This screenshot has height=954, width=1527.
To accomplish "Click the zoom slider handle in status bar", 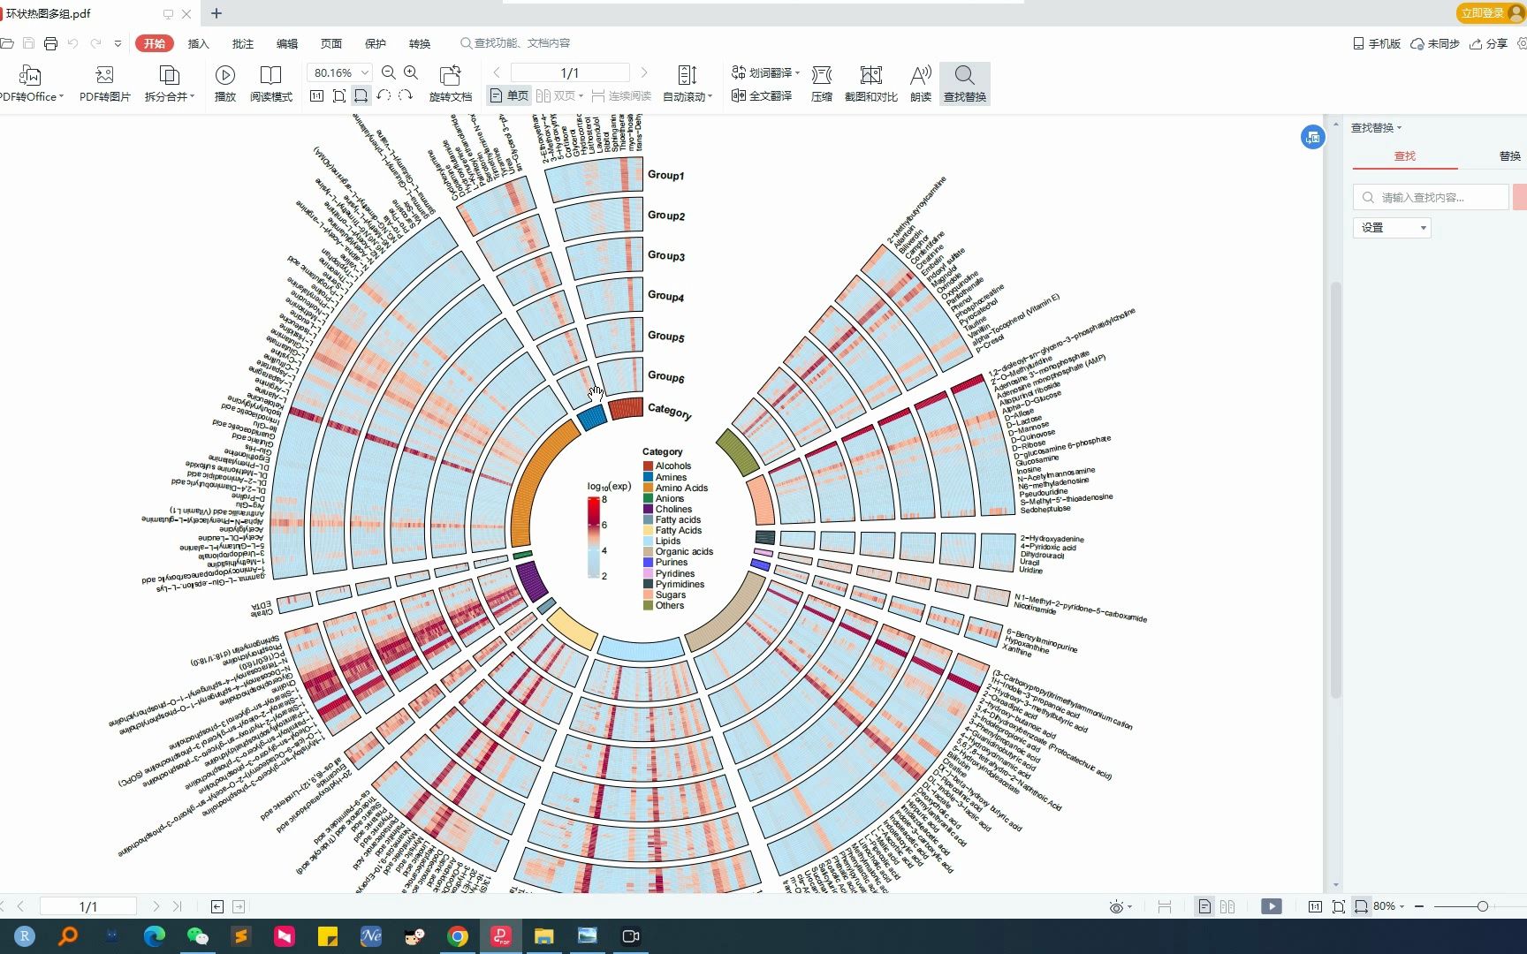I will pyautogui.click(x=1482, y=906).
